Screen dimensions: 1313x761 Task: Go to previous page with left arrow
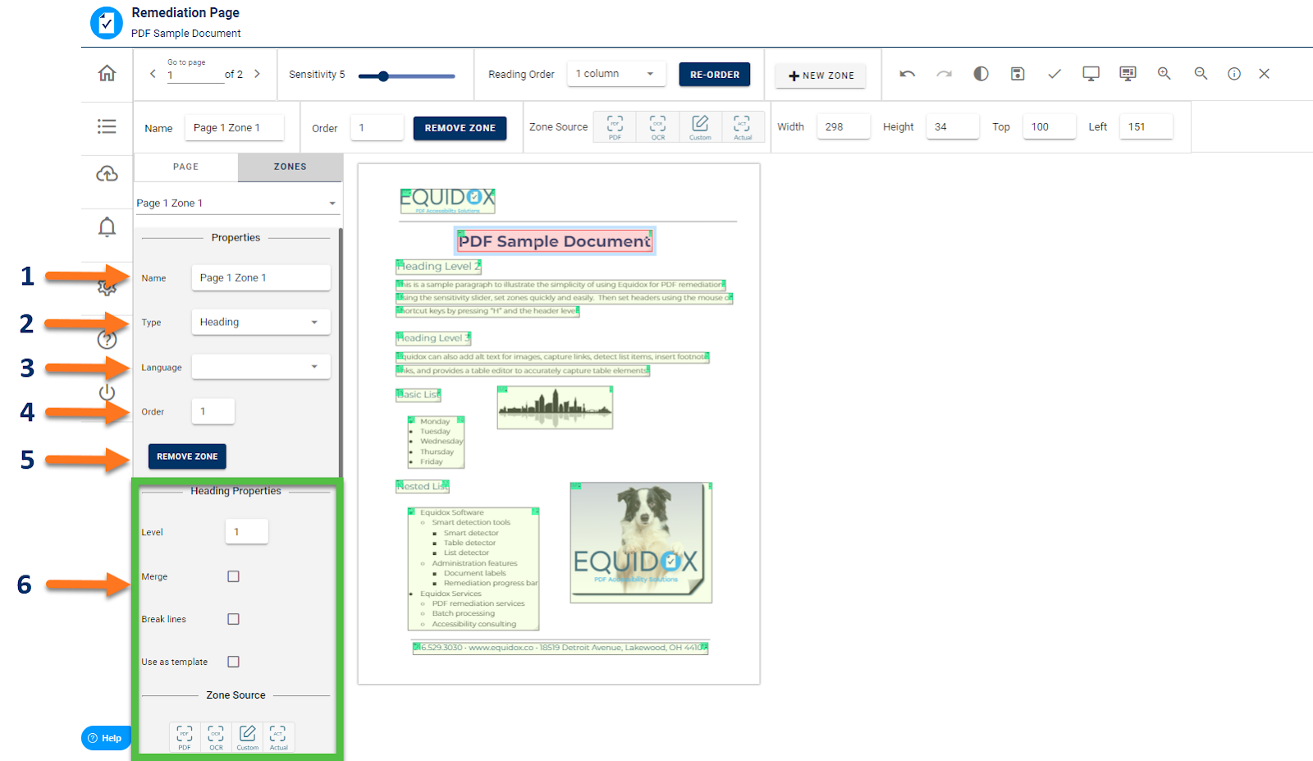coord(153,74)
